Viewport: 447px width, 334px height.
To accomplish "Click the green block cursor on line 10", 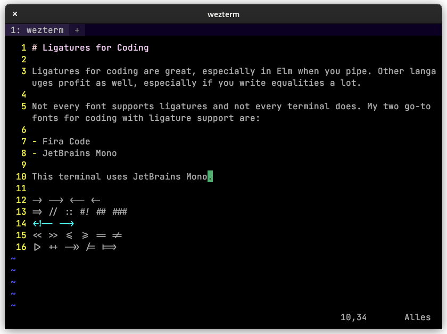I will [210, 176].
